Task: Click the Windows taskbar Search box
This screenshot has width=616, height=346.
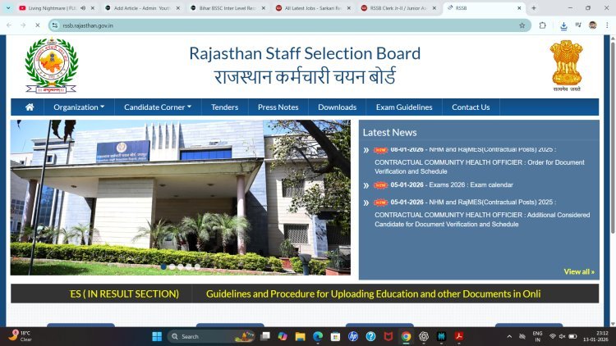Action: pos(213,337)
